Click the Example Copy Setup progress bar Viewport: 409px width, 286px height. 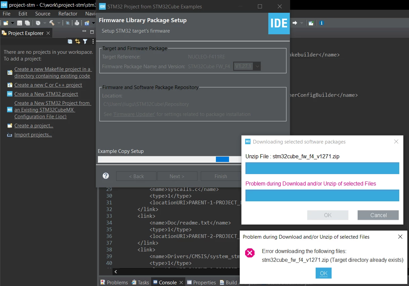click(170, 159)
